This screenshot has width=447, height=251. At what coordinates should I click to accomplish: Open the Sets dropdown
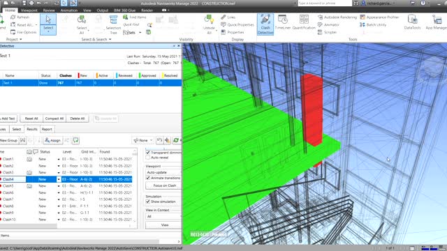tap(140, 33)
